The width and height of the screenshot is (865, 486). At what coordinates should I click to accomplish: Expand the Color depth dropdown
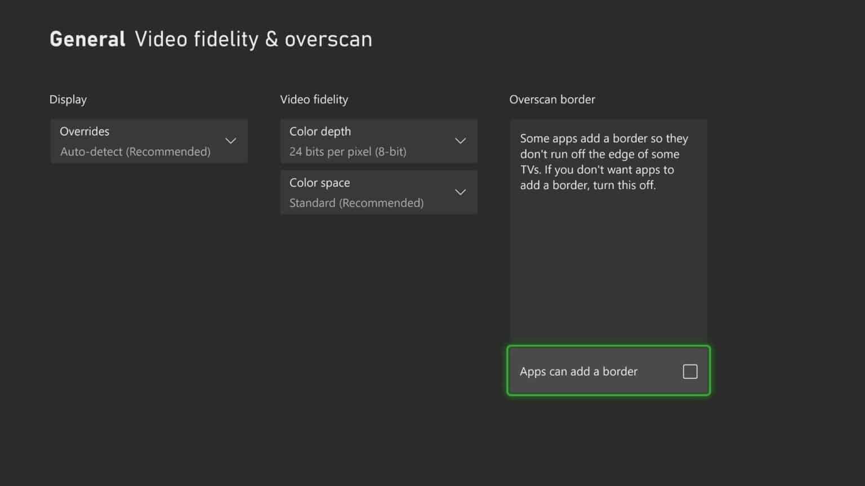(x=378, y=141)
